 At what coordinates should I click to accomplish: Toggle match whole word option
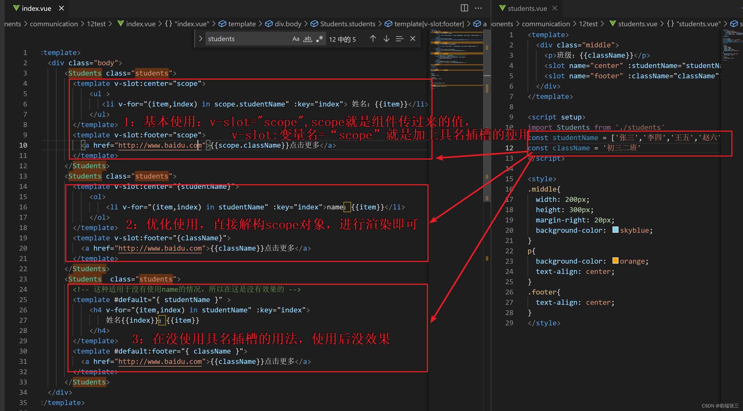(307, 39)
